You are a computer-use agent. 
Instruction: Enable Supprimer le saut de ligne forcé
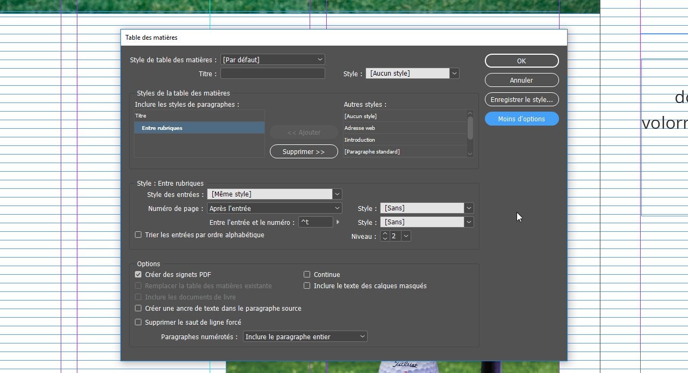(x=138, y=323)
